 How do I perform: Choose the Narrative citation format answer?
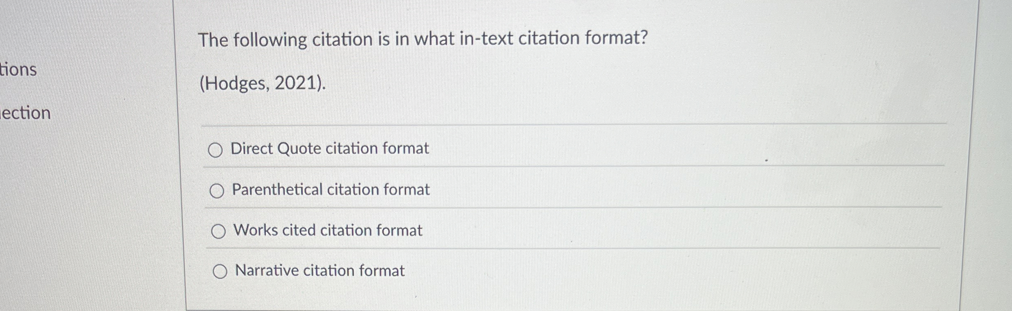coord(220,270)
